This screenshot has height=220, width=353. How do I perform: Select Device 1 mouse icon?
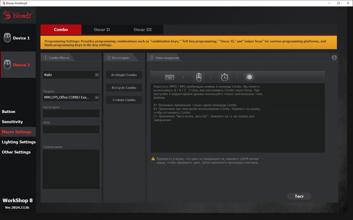[x=7, y=38]
